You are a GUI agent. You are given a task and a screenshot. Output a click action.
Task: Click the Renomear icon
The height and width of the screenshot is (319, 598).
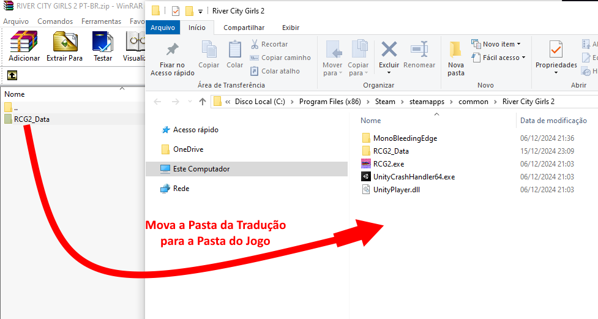click(419, 50)
